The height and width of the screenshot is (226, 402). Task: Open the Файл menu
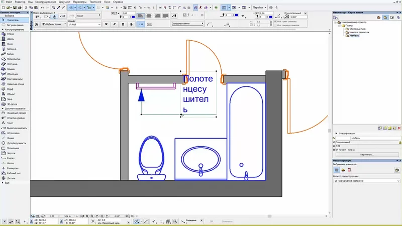9,2
